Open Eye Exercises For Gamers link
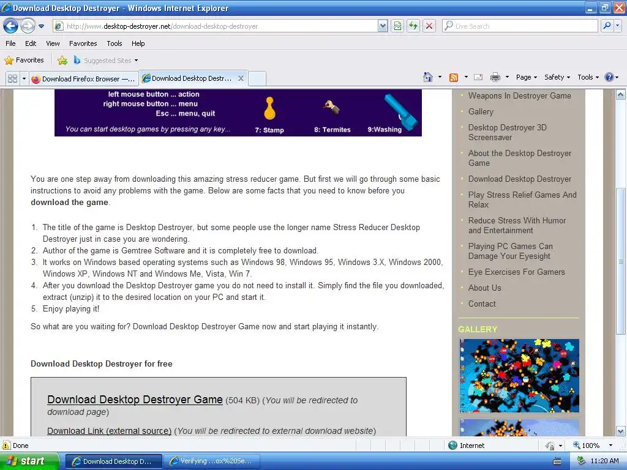Image resolution: width=627 pixels, height=470 pixels. pos(517,272)
